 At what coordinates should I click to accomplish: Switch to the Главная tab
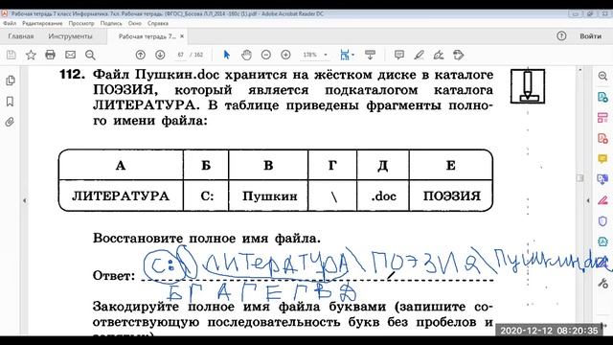coord(21,36)
